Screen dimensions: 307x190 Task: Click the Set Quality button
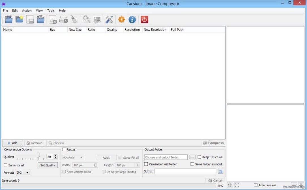(48, 165)
